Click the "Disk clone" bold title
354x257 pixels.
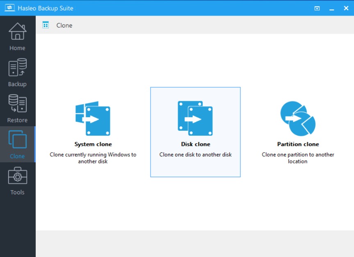click(195, 144)
